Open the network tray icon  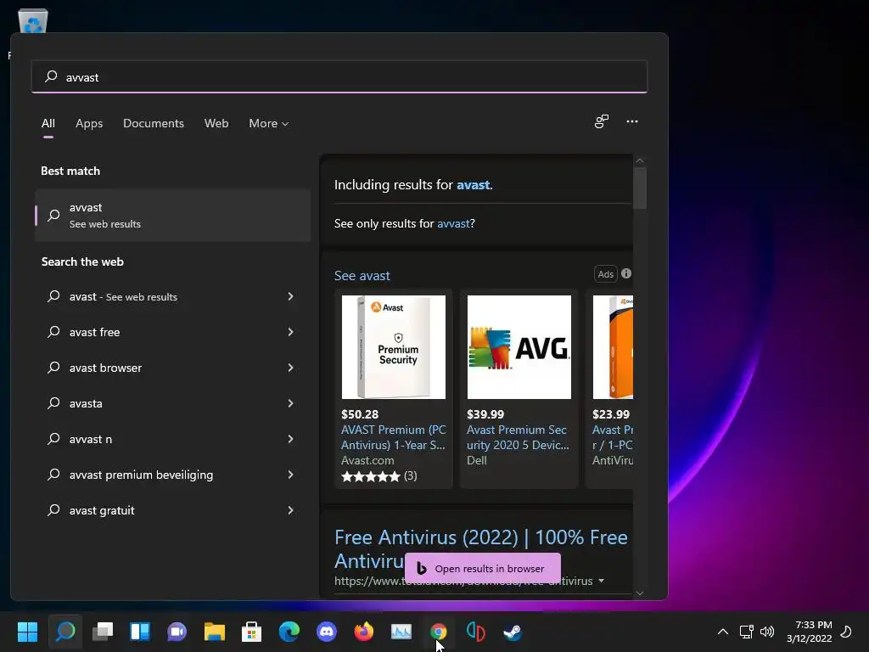click(x=746, y=632)
